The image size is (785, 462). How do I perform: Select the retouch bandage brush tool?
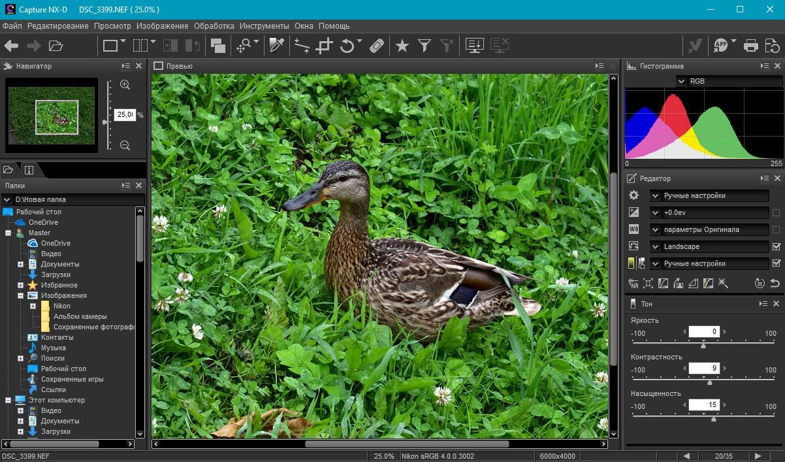tap(377, 46)
